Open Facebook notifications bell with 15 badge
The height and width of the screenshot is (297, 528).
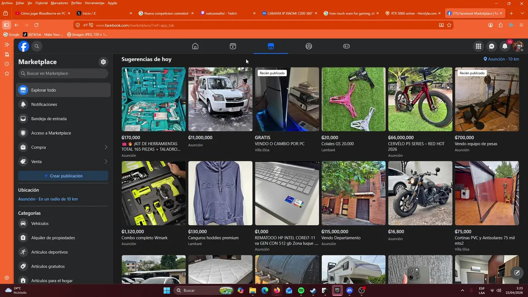(505, 46)
